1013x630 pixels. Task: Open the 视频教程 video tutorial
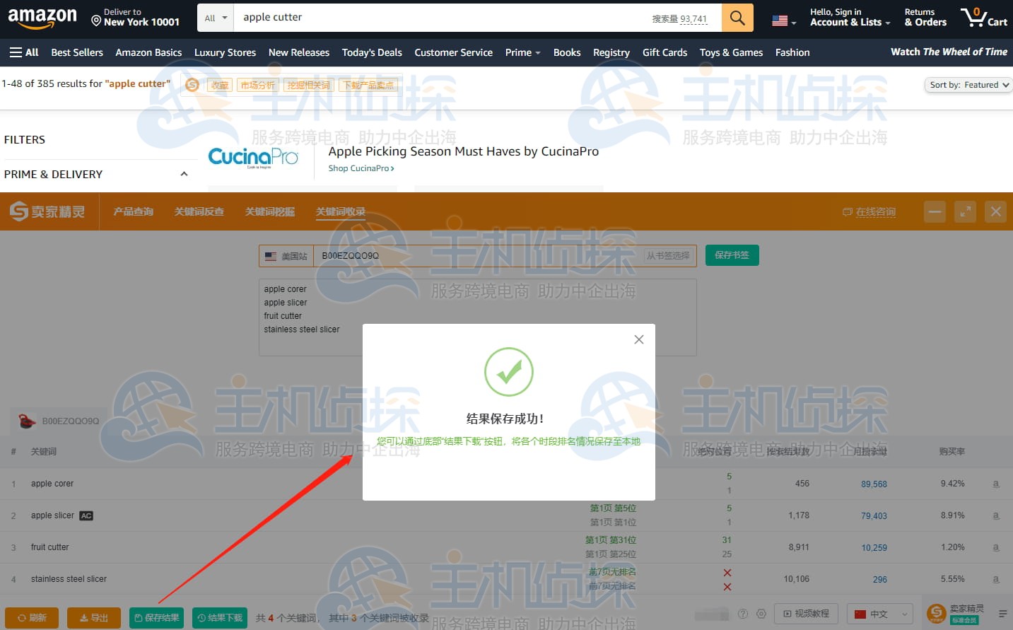coord(807,614)
